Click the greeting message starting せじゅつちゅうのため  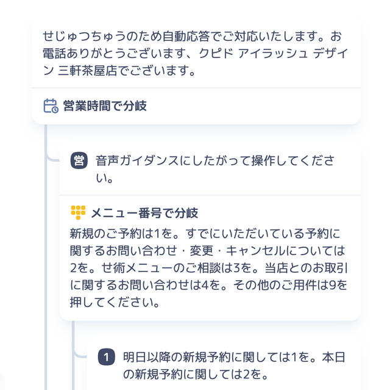[x=196, y=53]
